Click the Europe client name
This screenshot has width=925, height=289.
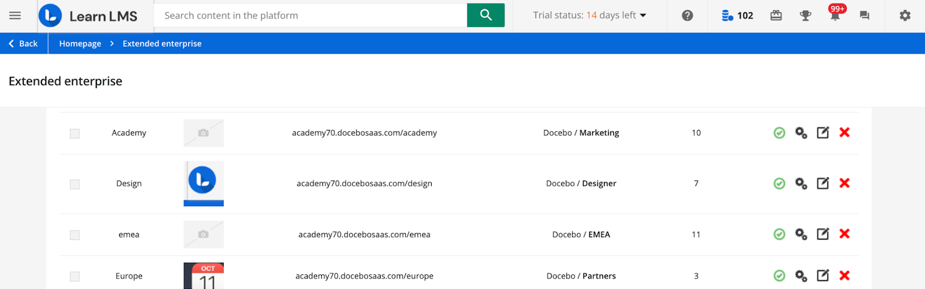tap(129, 276)
